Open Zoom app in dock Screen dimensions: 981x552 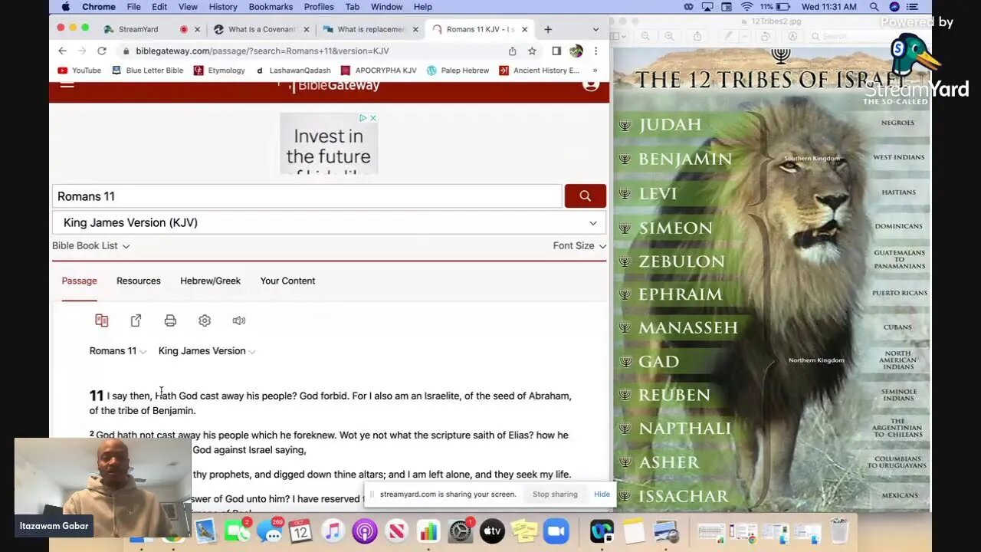(556, 531)
